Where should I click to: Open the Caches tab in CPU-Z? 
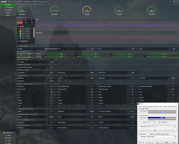tap(144, 107)
